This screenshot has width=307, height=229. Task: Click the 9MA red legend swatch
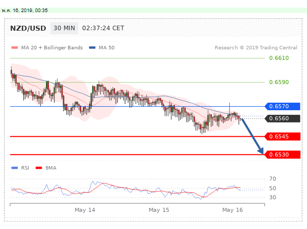[39, 168]
